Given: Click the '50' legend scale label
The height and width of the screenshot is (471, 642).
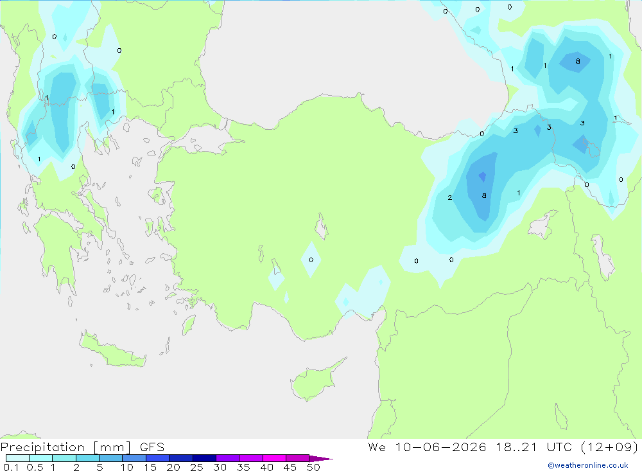Looking at the screenshot, I should (314, 467).
